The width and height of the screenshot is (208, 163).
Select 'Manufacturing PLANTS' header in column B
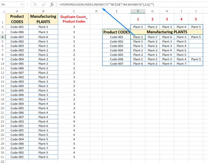(x=43, y=19)
